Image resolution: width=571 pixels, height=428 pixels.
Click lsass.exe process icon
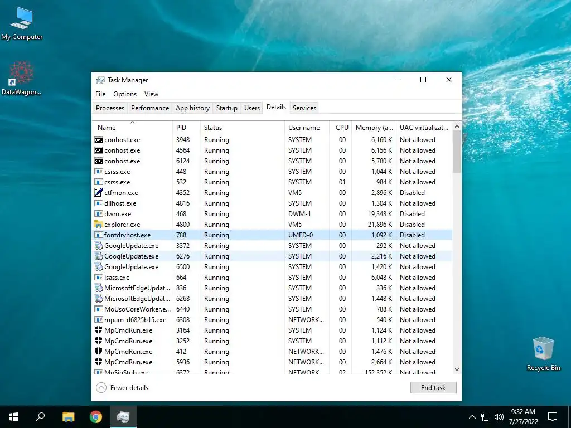pos(98,278)
